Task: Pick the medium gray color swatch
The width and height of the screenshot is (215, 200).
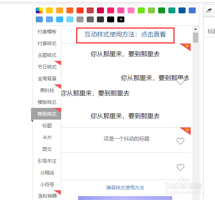Action: (x=90, y=19)
